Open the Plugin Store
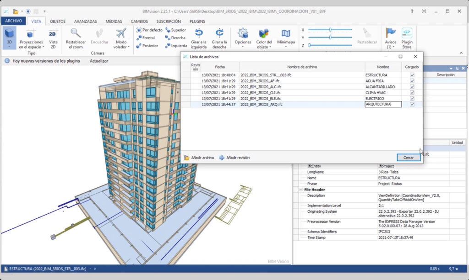 click(x=407, y=33)
